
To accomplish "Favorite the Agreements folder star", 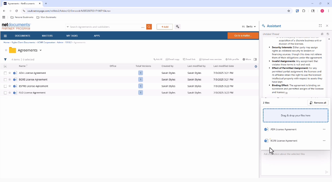I will click(6, 50).
